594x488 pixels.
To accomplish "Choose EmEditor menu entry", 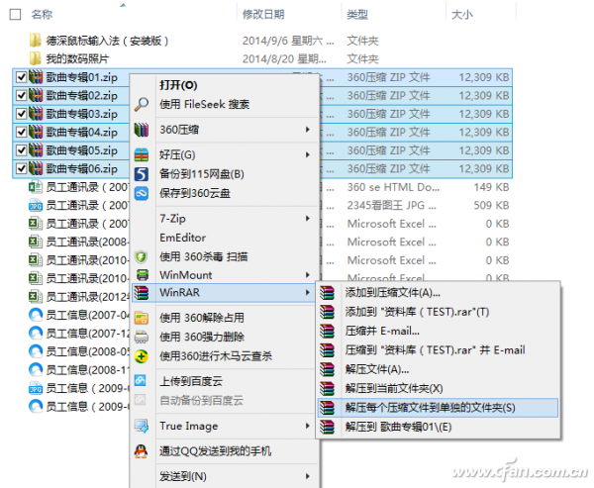I will click(182, 238).
